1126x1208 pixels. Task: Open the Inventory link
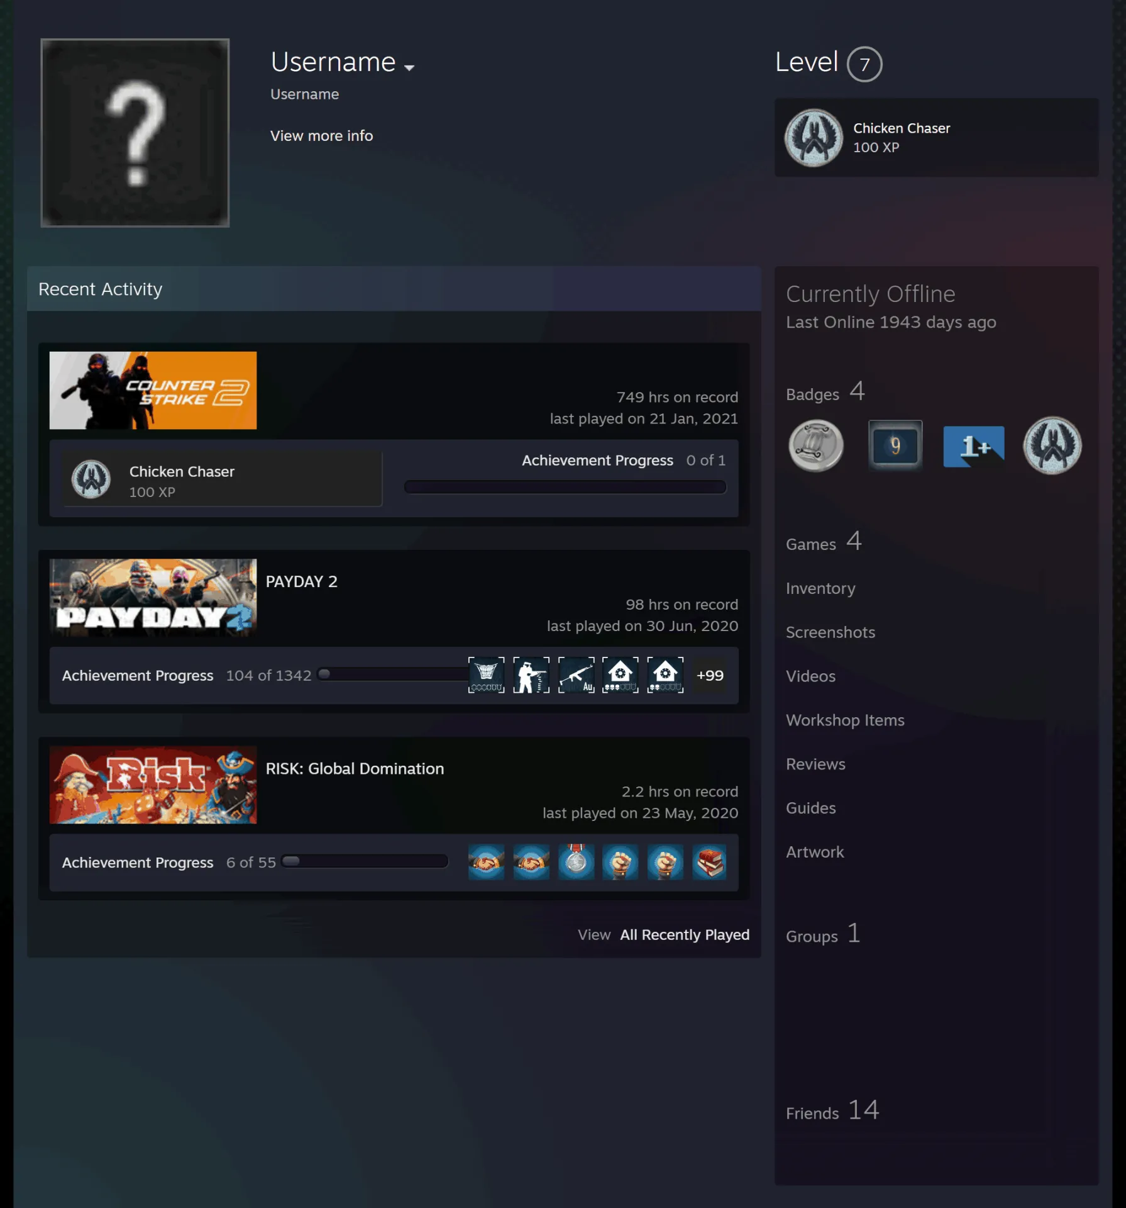820,588
